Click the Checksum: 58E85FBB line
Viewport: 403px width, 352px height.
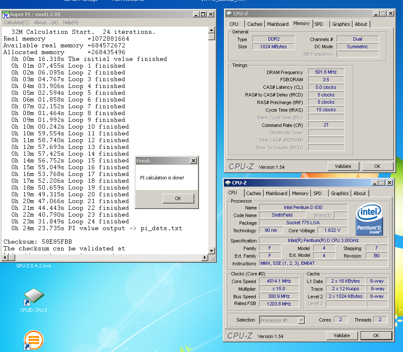coord(38,242)
